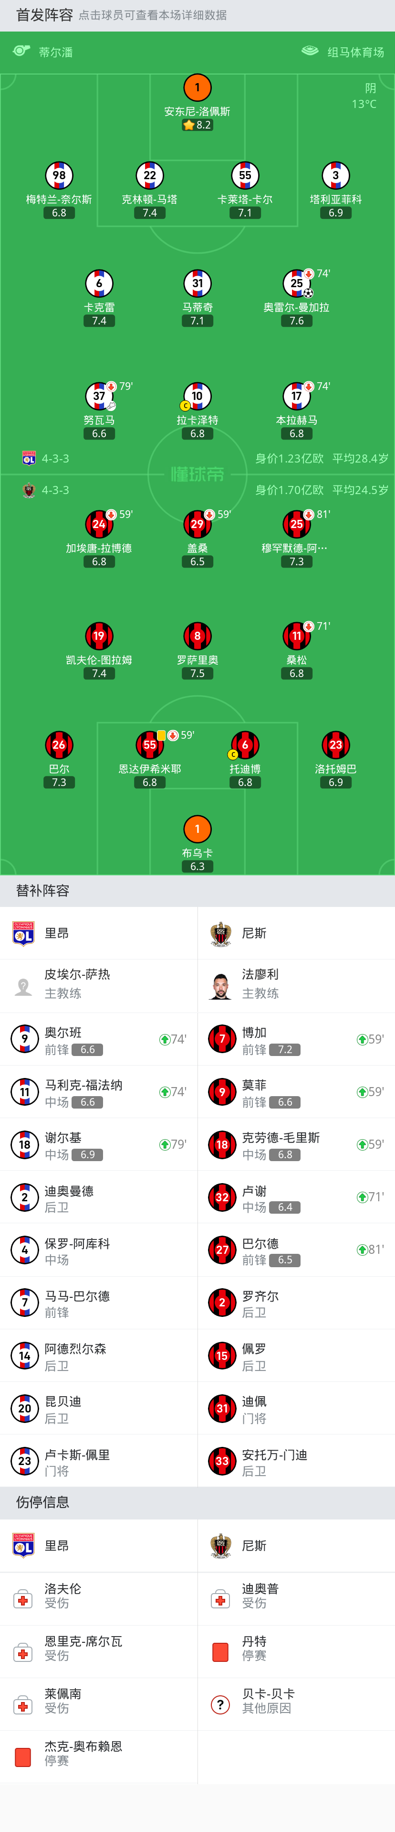395x1832 pixels.
Task: Open 罗萨里奥 number 8 player icon
Action: click(197, 636)
